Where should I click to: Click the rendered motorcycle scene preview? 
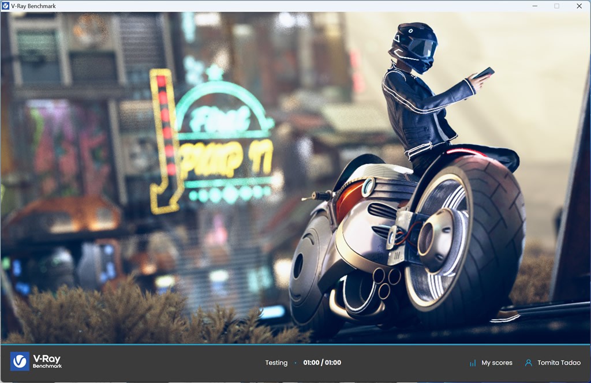pos(295,178)
